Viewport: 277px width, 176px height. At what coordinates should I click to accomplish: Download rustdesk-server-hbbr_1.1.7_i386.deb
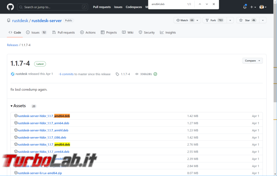(x=42, y=137)
